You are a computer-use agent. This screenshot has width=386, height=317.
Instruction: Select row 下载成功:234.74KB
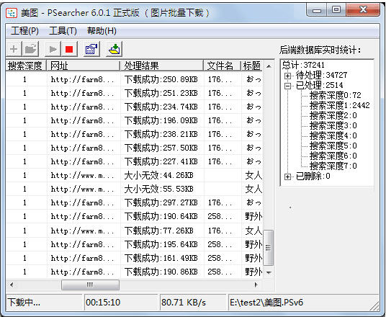coord(135,107)
